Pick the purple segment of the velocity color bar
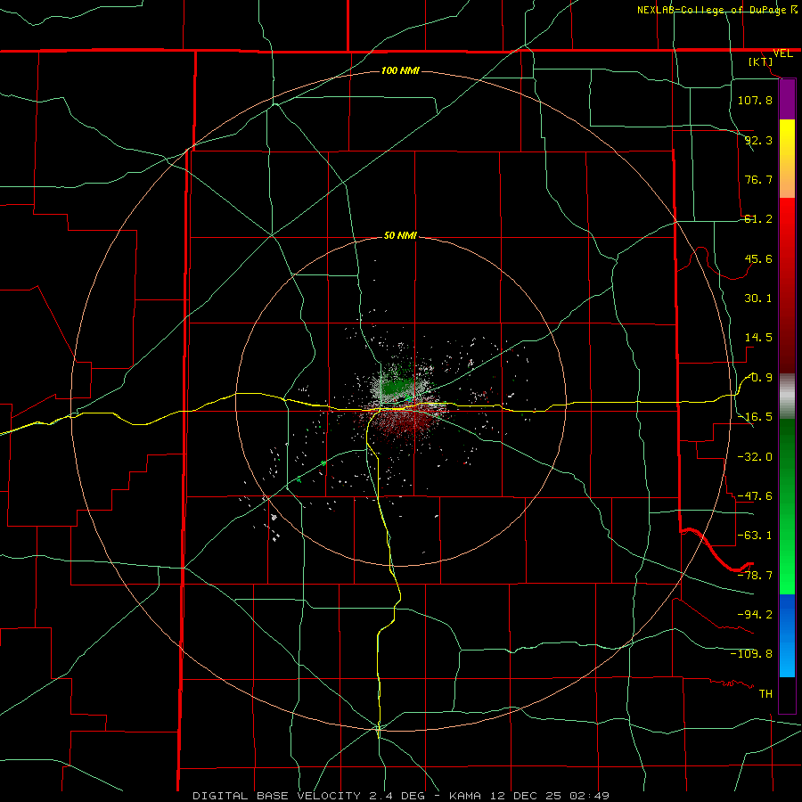 point(787,99)
